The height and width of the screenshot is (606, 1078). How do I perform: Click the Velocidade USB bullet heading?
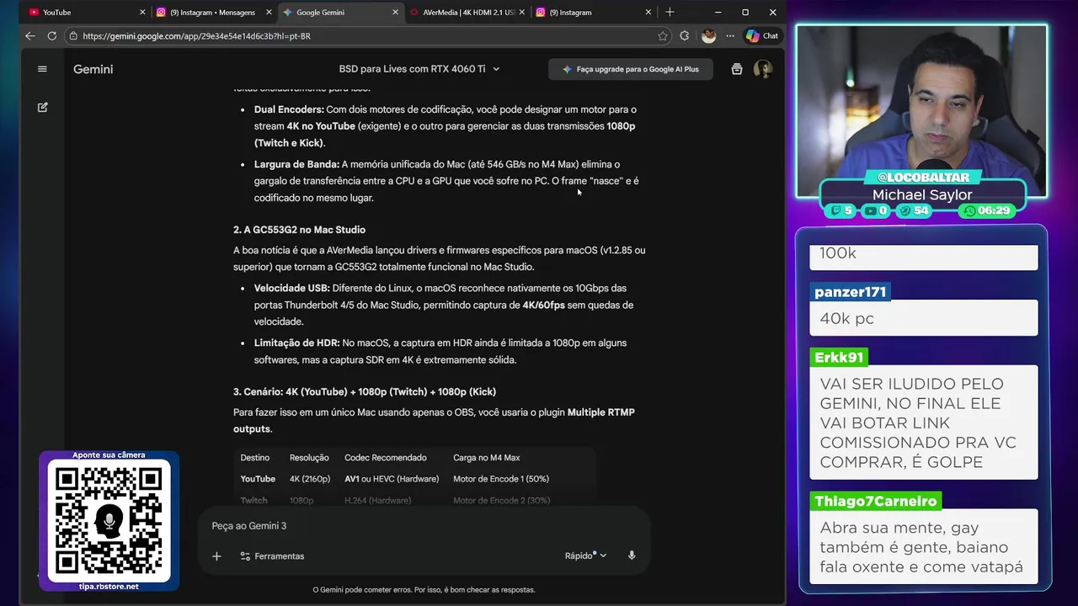291,288
